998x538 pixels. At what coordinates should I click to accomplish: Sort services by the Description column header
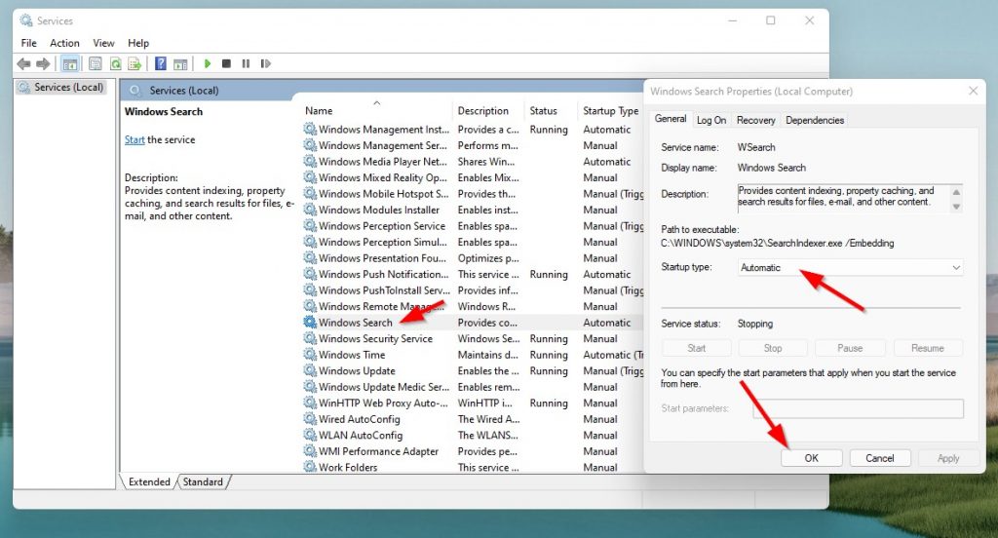[488, 111]
